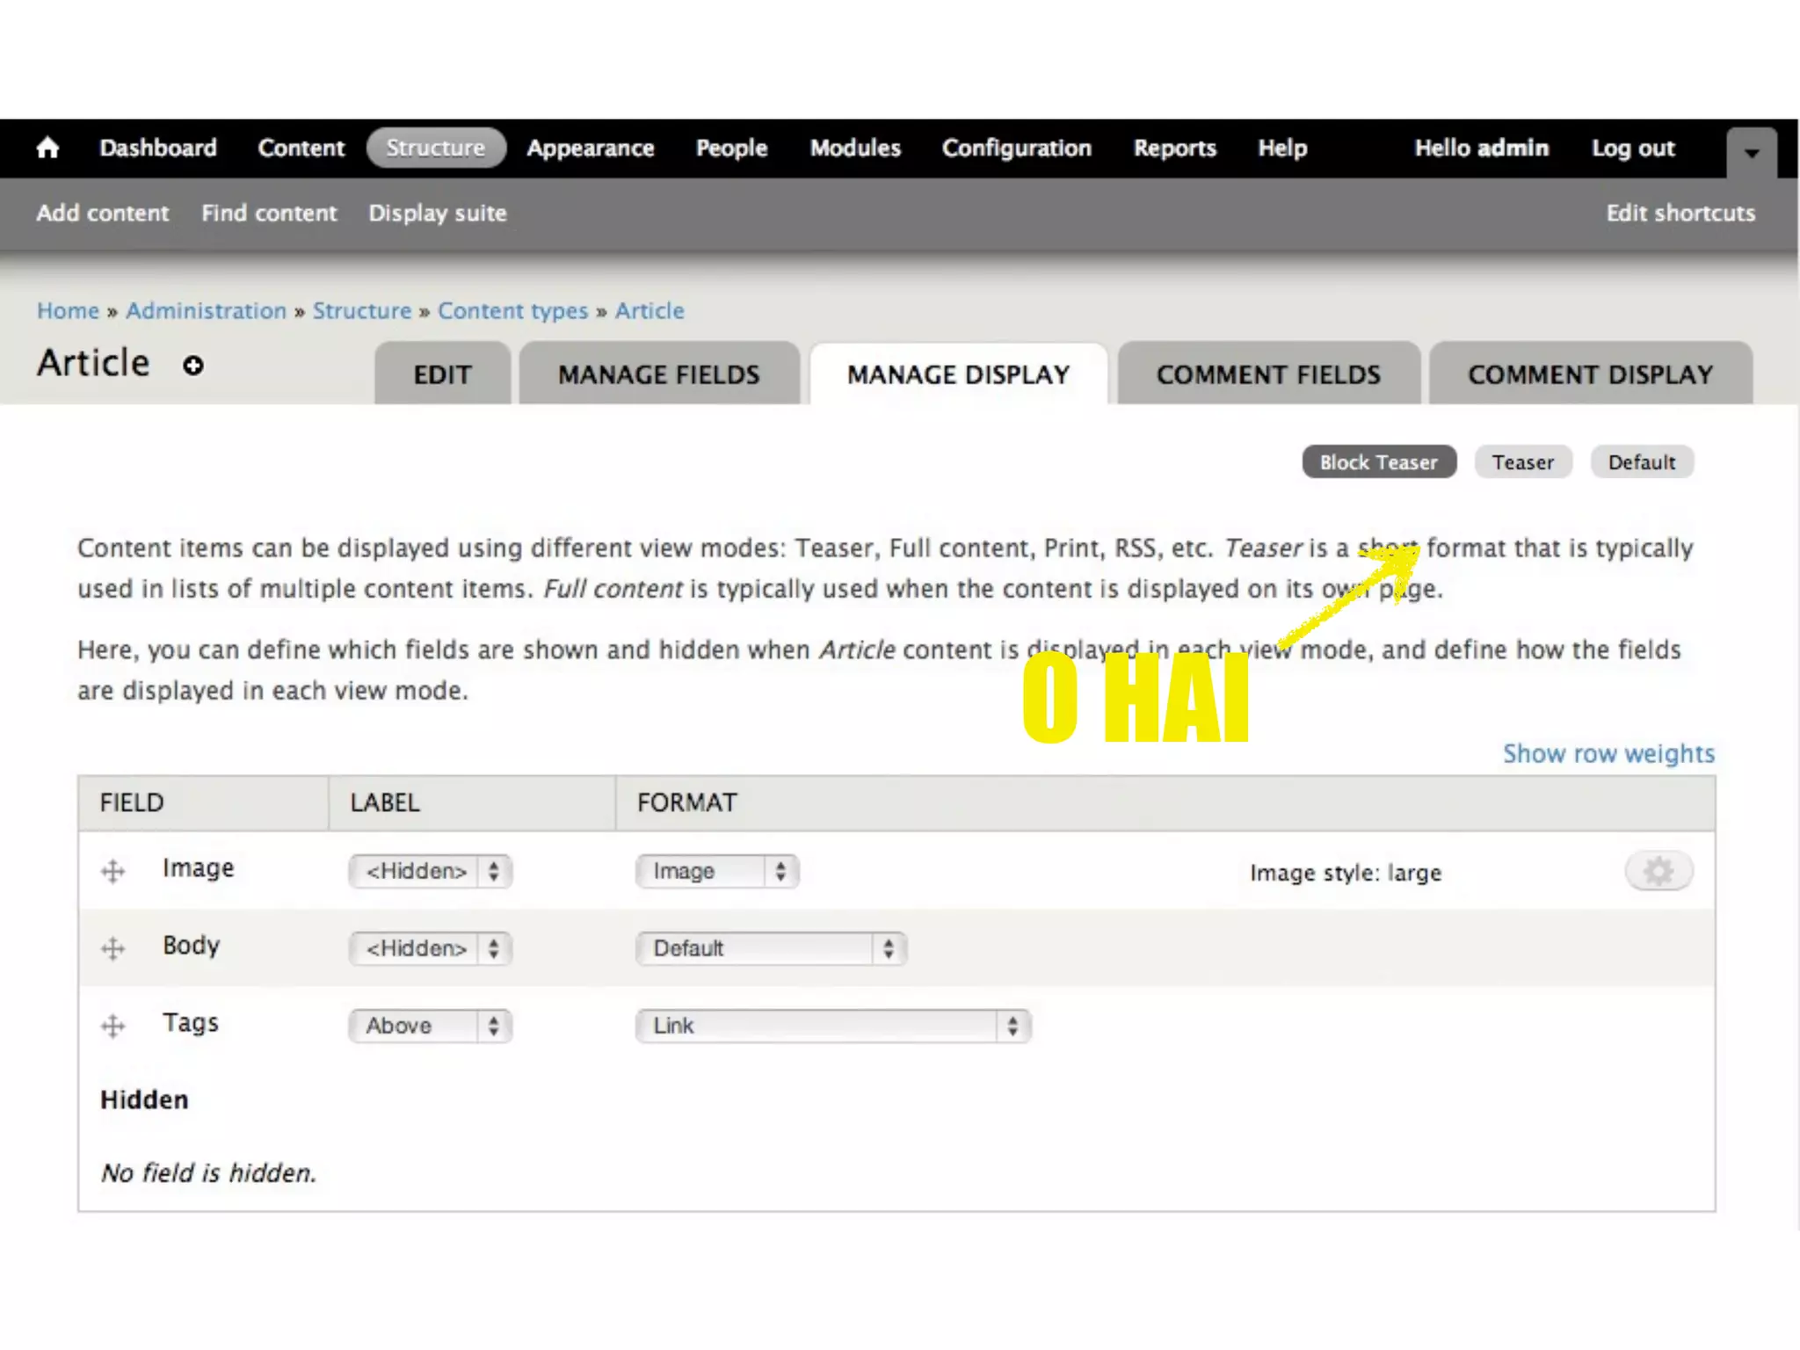The image size is (1800, 1350).
Task: Collapse the shortcut bar arrow toggle
Action: pos(1751,154)
